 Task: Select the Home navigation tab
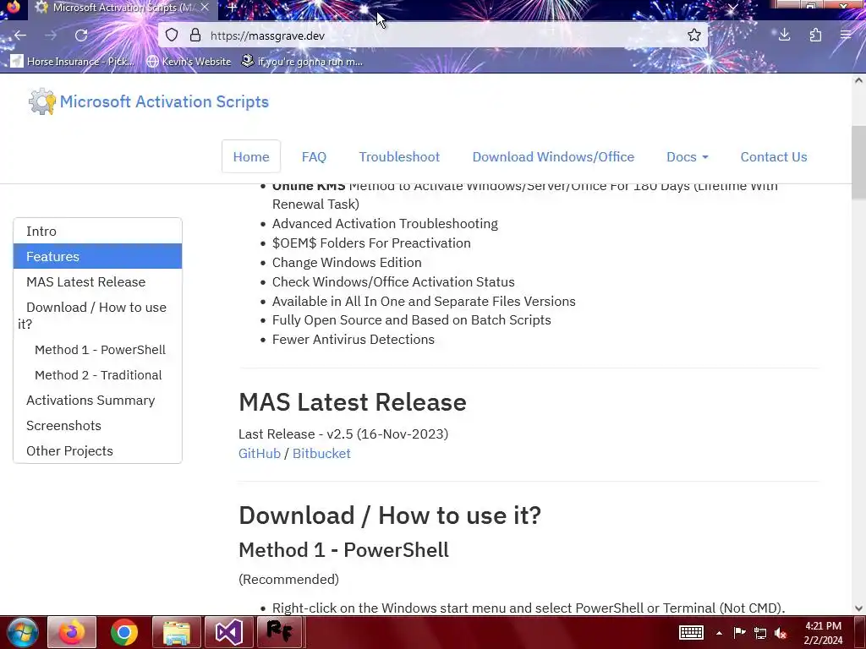click(x=251, y=156)
